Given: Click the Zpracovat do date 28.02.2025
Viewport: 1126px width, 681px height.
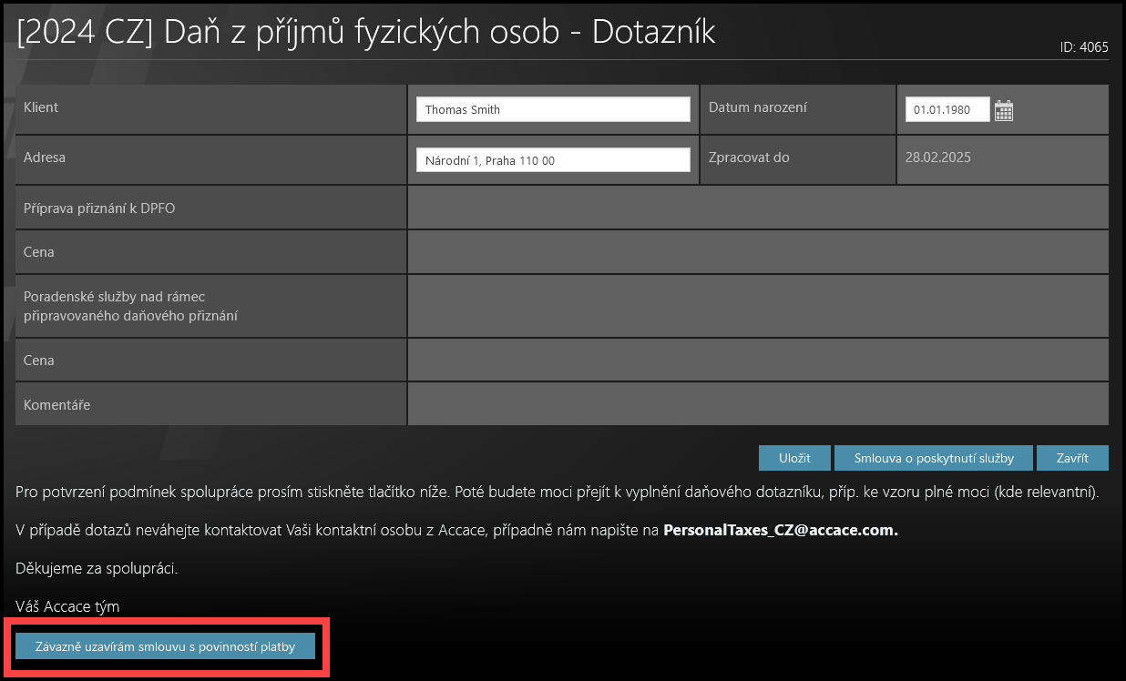Looking at the screenshot, I should (x=937, y=158).
